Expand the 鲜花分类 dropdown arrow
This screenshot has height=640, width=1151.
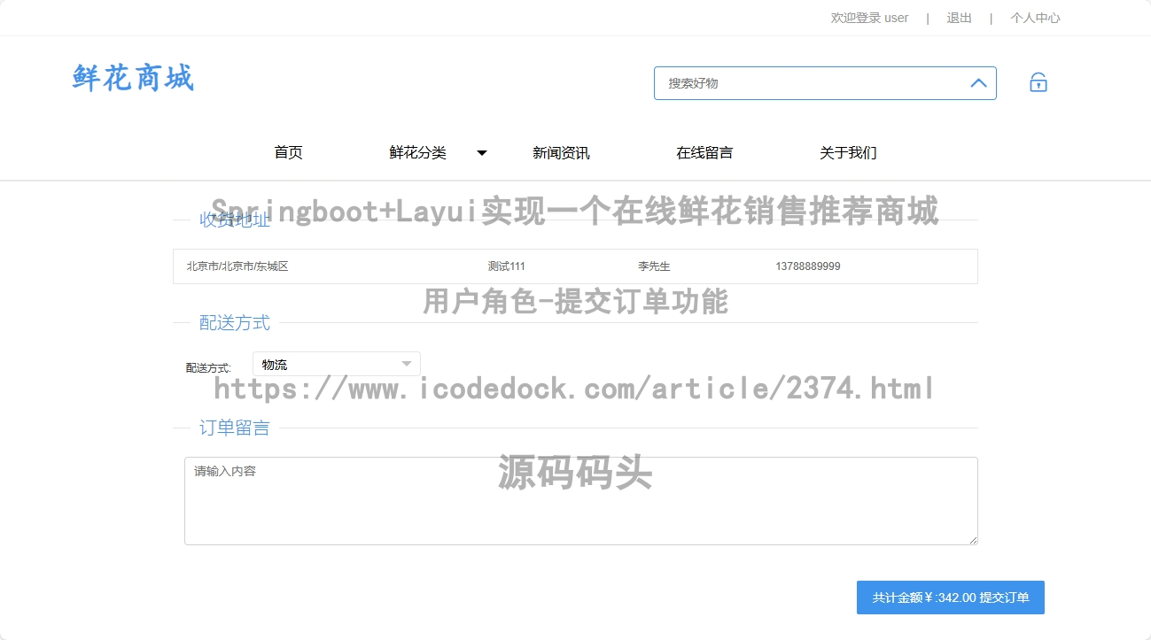pos(482,153)
